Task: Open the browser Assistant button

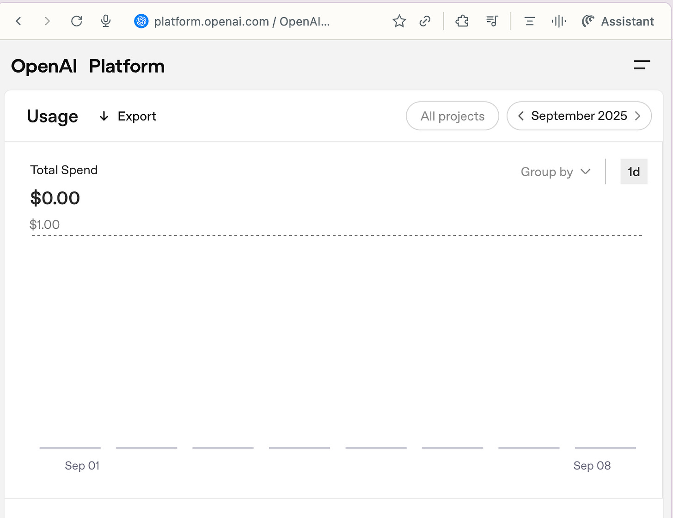Action: tap(618, 21)
